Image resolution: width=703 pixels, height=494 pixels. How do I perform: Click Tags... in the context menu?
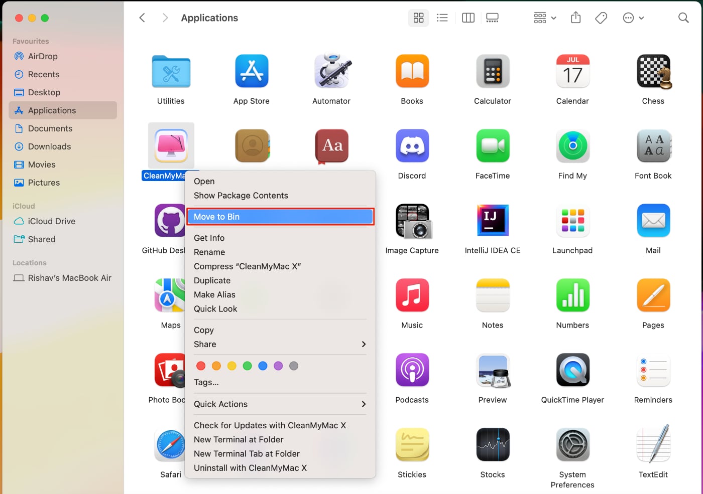pyautogui.click(x=280, y=383)
